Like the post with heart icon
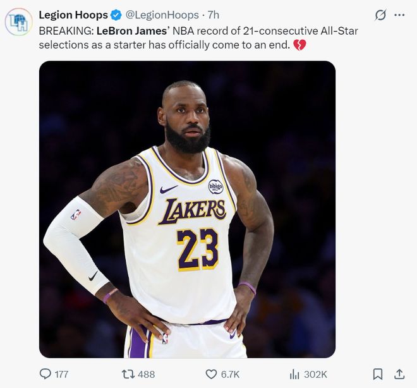Screen dimensions: 417x388 click(211, 374)
